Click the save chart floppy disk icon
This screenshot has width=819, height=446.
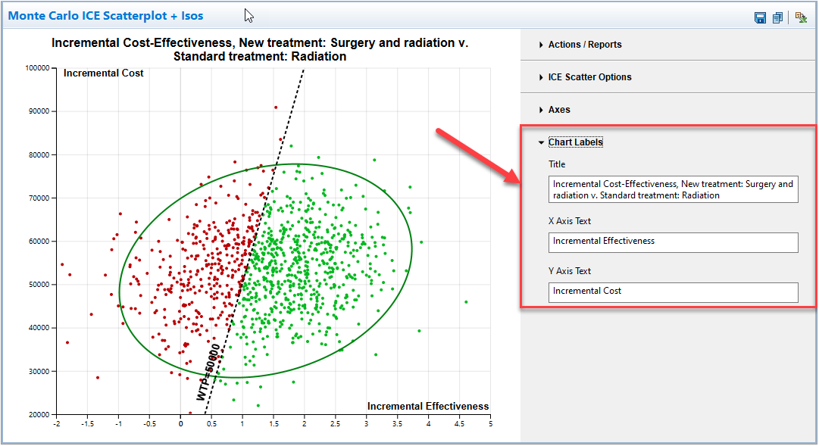point(760,17)
